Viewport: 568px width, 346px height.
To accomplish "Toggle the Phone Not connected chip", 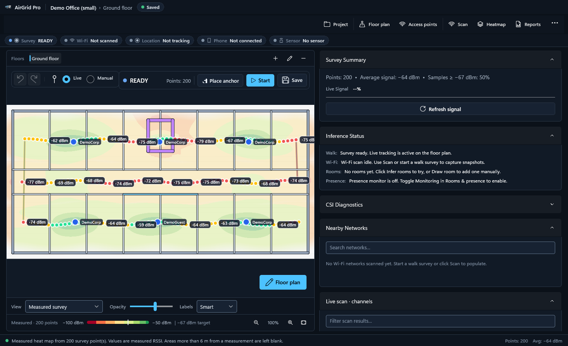I will click(232, 41).
